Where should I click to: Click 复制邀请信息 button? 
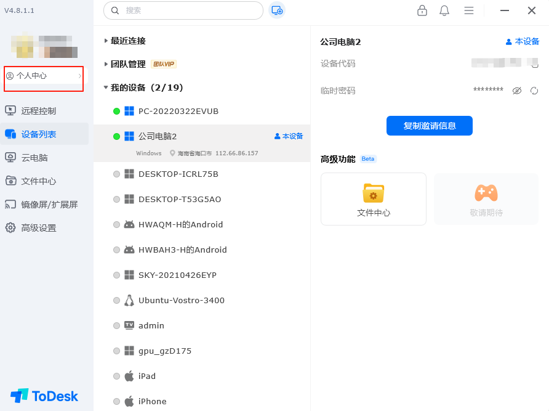[430, 126]
